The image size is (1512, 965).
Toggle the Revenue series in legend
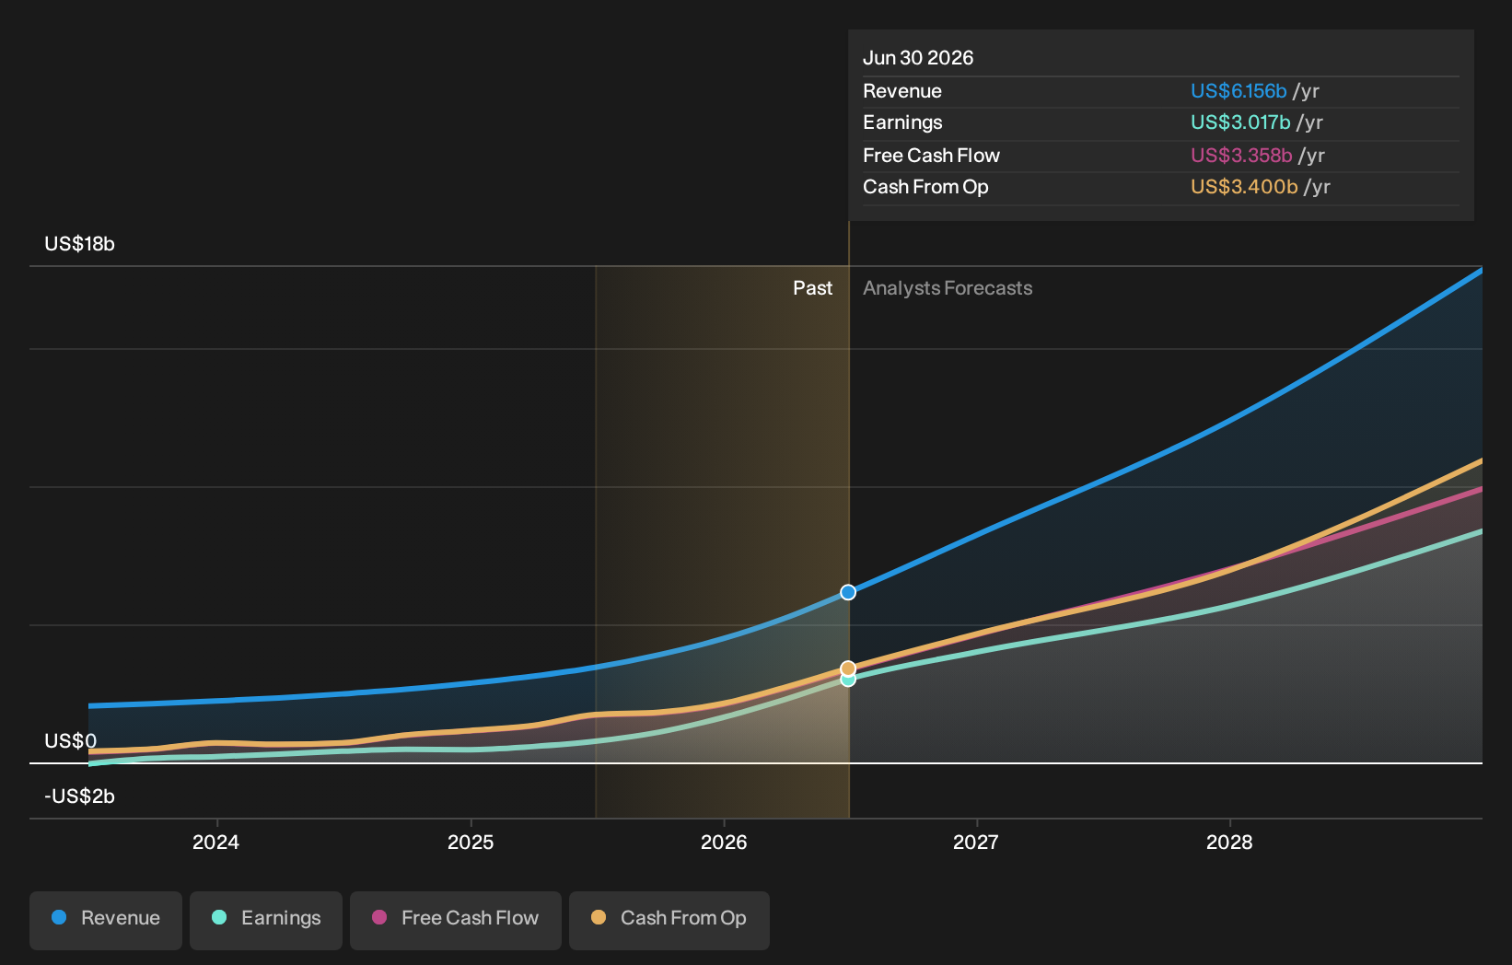click(106, 920)
